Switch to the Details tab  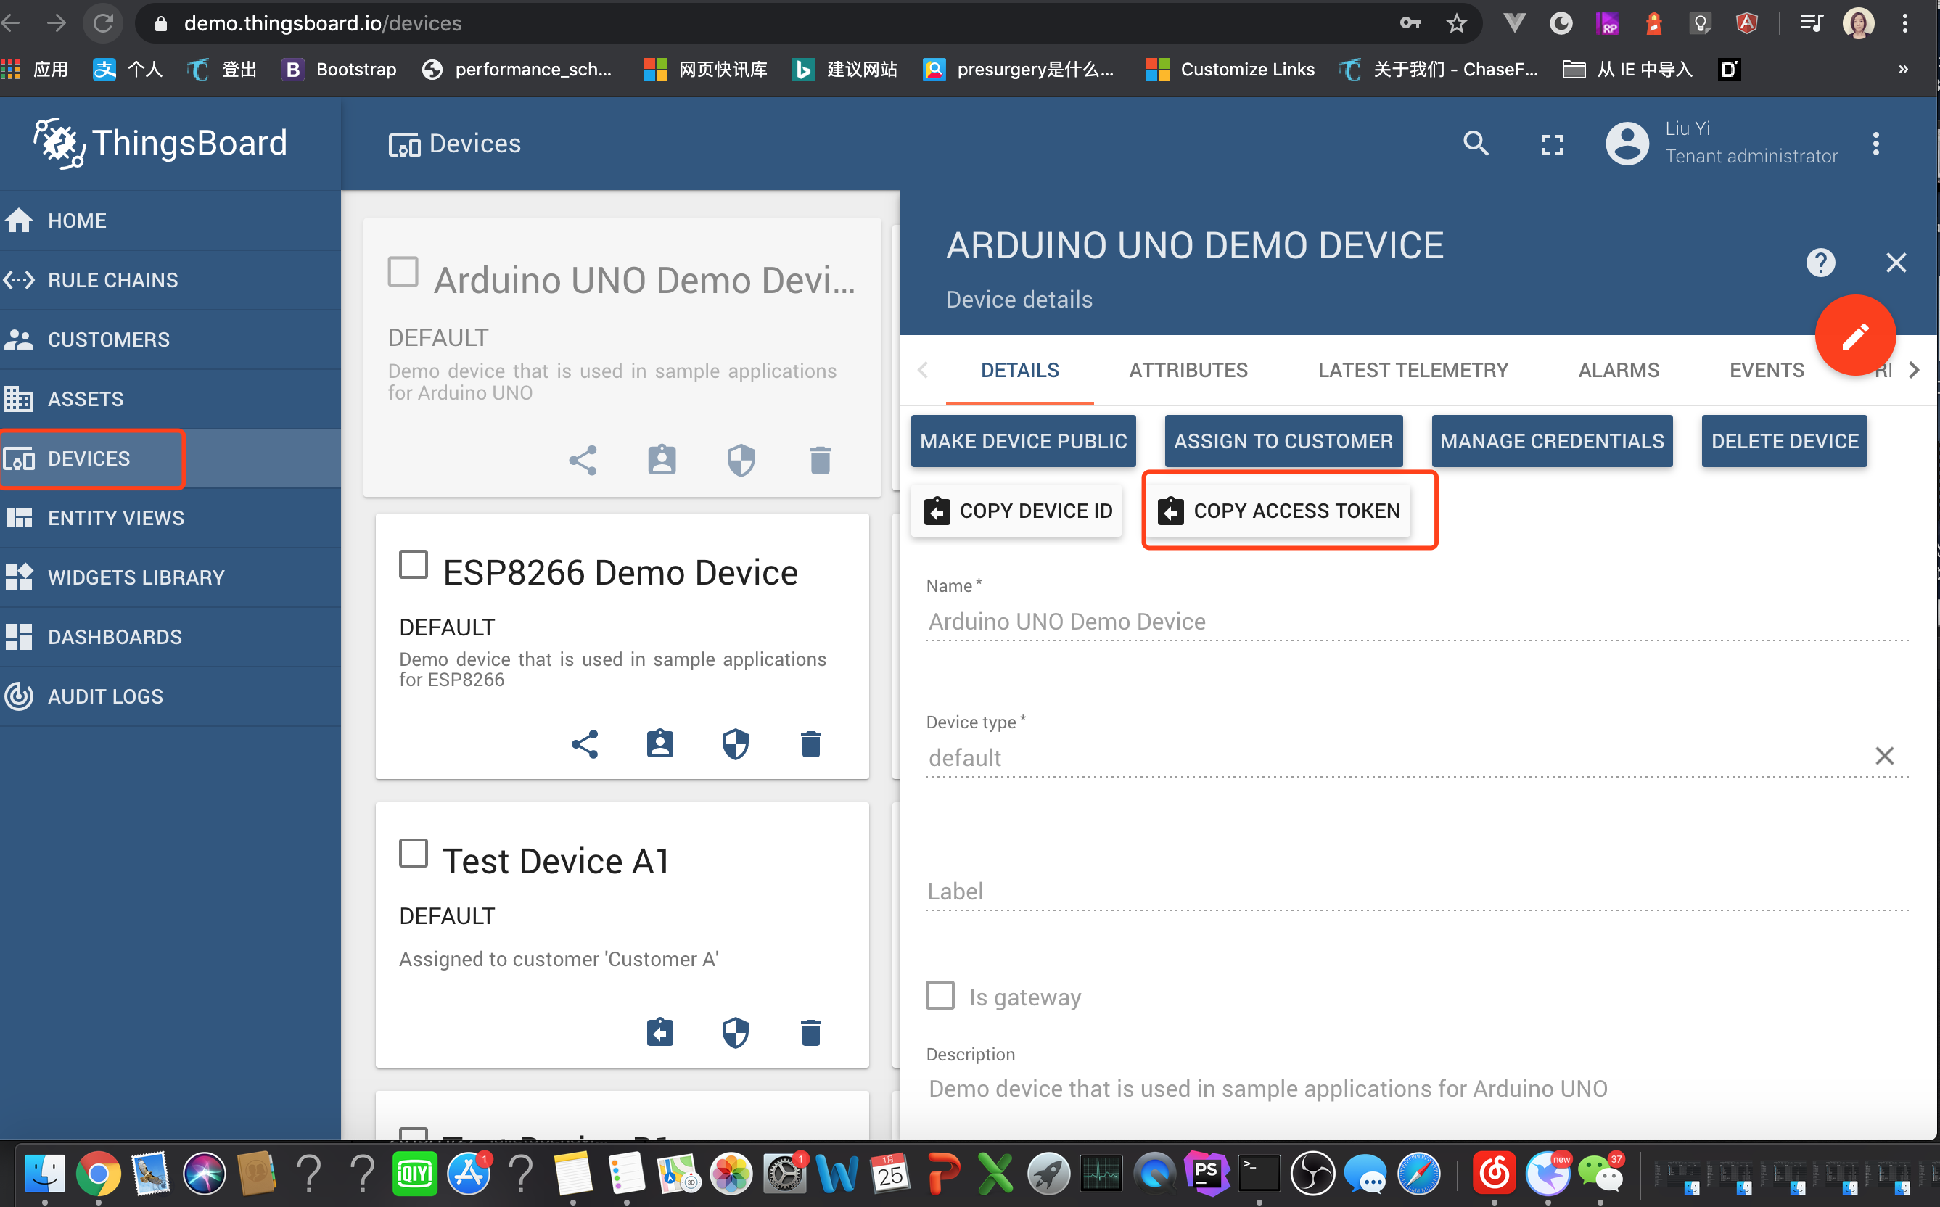pyautogui.click(x=1019, y=371)
